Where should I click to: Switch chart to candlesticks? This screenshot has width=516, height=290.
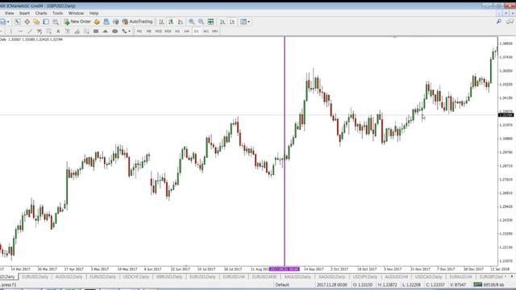pos(171,22)
